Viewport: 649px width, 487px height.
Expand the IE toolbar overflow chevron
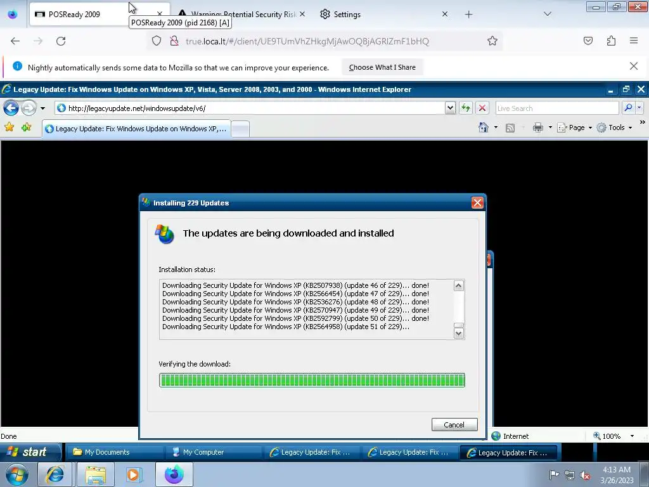[642, 122]
